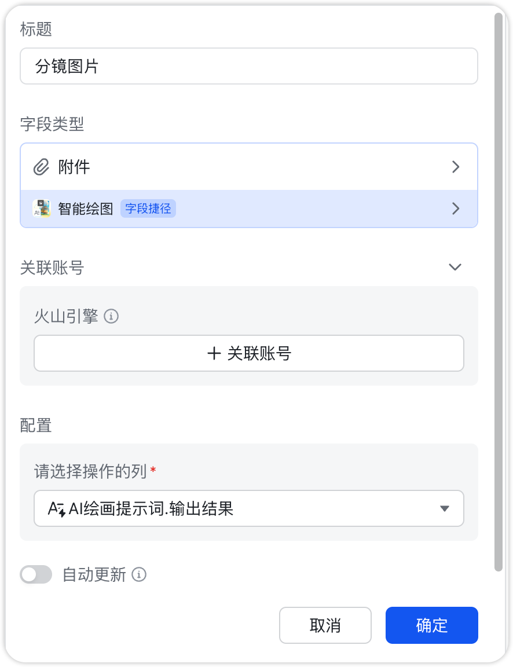Click the 分镜图片 title input field
Screen dimensions: 513x667
click(249, 66)
